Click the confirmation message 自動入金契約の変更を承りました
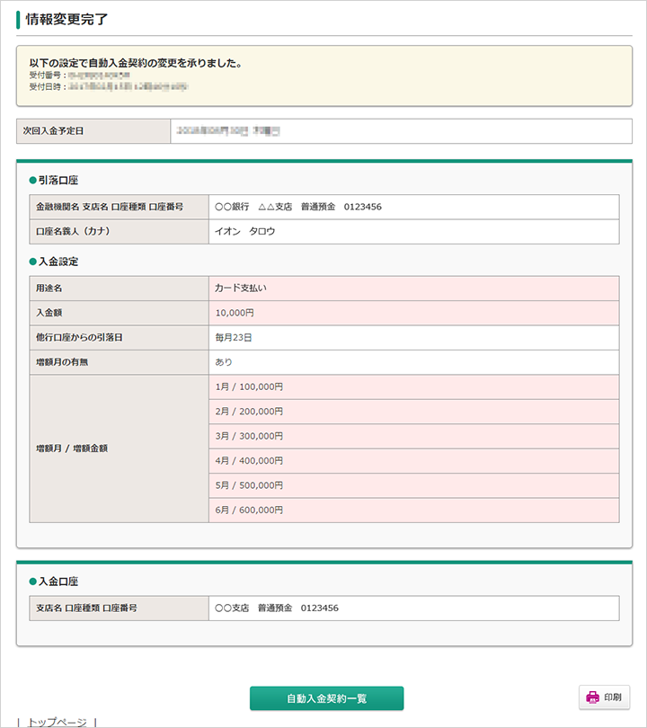This screenshot has height=728, width=647. coord(135,64)
